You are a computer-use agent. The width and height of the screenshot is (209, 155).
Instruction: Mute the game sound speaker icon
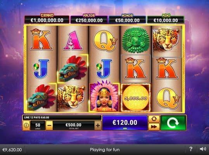203,149
